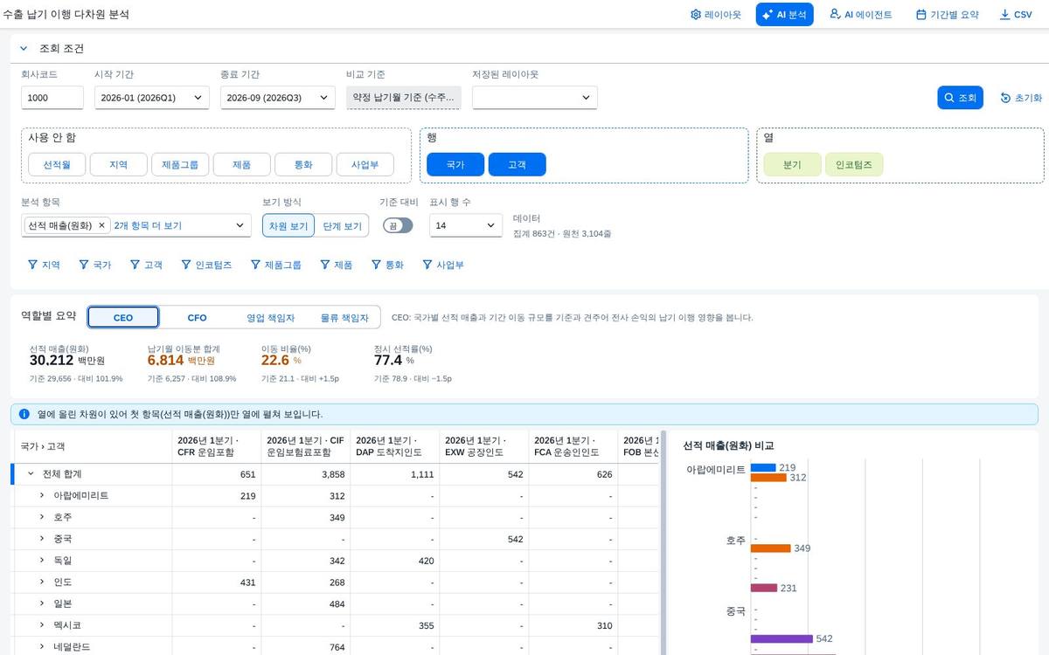This screenshot has width=1049, height=655.
Task: Click the 비교 기준 field
Action: point(403,98)
